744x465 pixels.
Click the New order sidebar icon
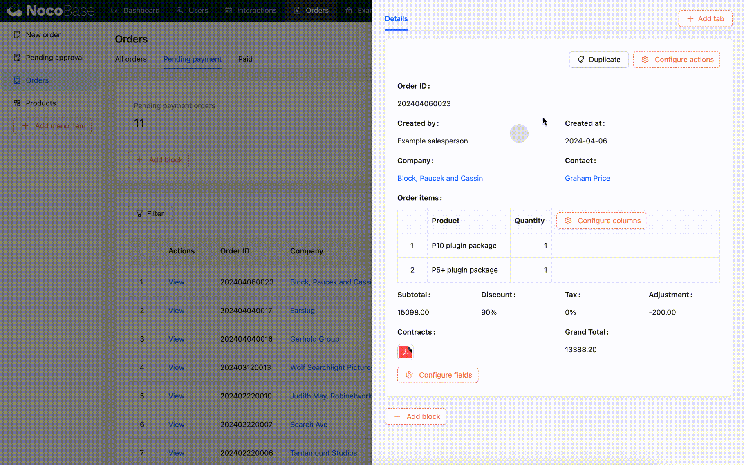pos(17,35)
